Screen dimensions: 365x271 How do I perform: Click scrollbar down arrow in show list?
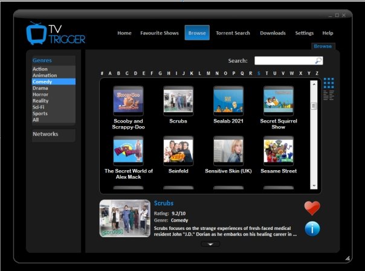(314, 186)
